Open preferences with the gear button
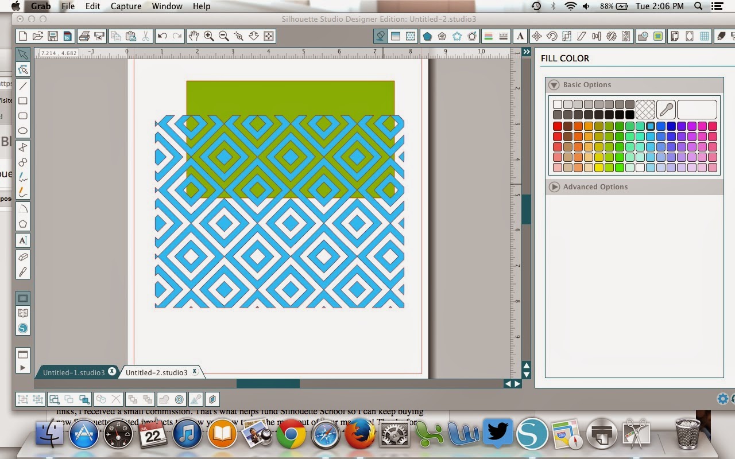 722,398
